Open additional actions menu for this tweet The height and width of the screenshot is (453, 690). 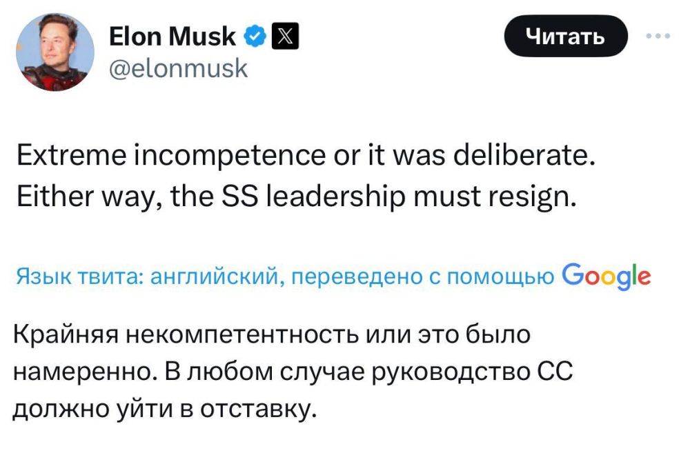[x=657, y=34]
